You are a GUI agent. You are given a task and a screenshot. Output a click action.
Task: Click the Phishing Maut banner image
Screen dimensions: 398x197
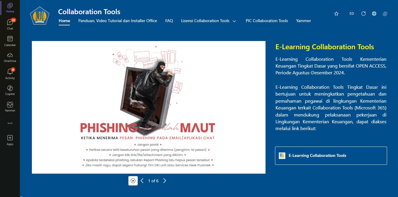pyautogui.click(x=149, y=107)
